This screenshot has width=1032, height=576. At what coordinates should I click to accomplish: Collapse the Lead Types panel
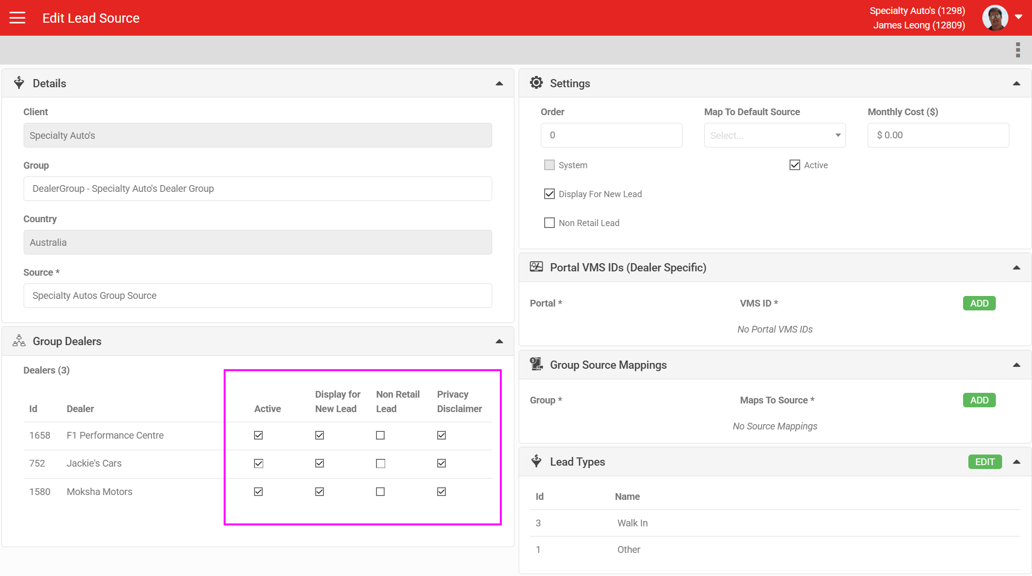click(1017, 462)
